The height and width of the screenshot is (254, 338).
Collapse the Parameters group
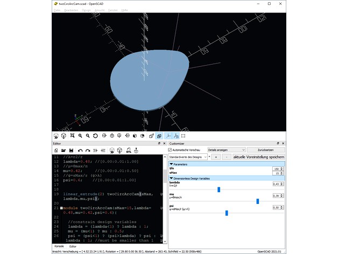pyautogui.click(x=171, y=164)
